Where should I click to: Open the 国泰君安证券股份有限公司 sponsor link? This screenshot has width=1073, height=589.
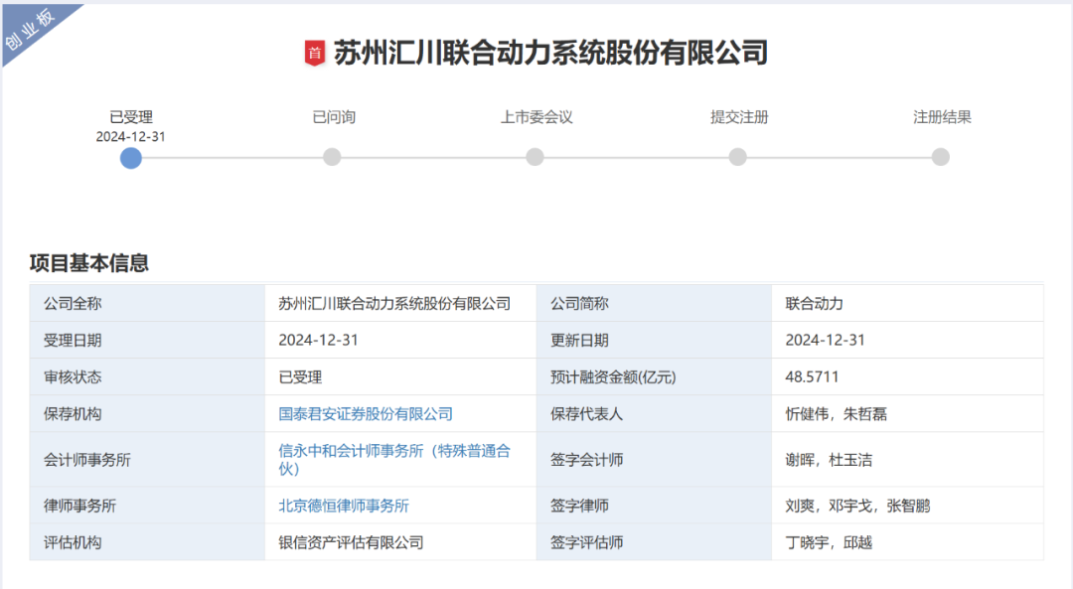click(x=367, y=413)
